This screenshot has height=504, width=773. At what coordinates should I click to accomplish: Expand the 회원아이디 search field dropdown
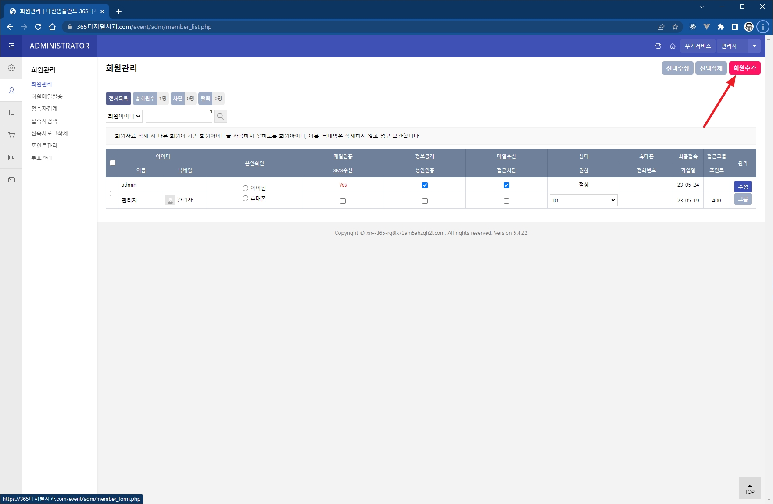click(124, 116)
